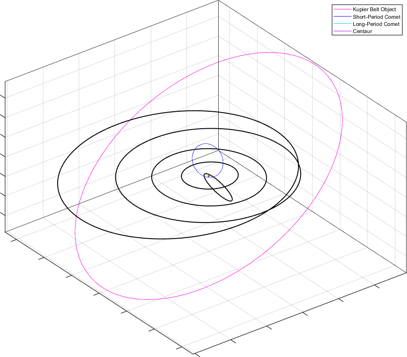Viewport: 407px width, 357px height.
Task: Click the blue legend line for Short-Period Comet
Action: point(342,17)
